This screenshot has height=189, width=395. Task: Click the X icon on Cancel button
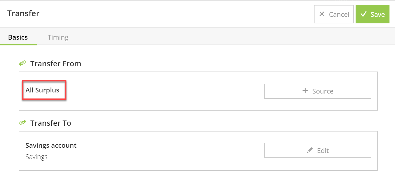(322, 14)
